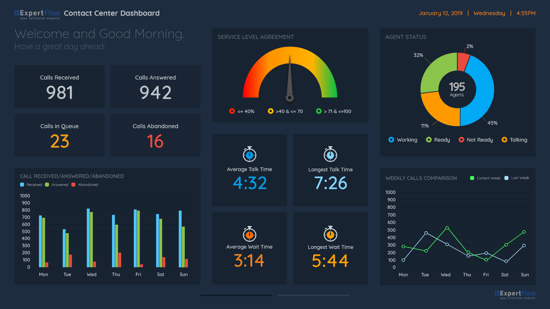
Task: Select the second slide page indicator bar
Action: pos(314,295)
